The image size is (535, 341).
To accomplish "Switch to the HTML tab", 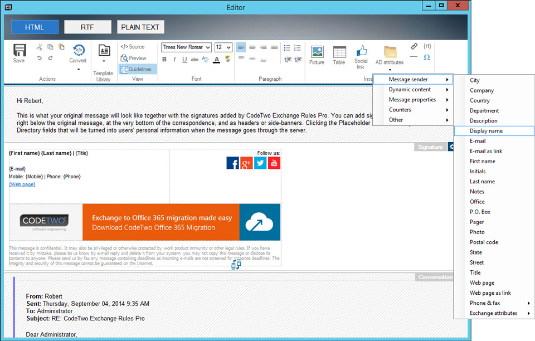I will click(35, 27).
